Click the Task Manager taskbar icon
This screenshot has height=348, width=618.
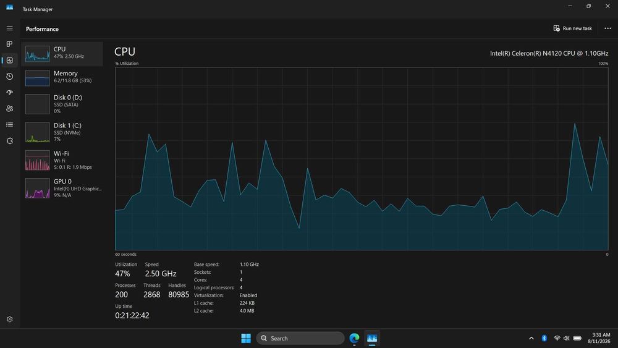click(372, 338)
